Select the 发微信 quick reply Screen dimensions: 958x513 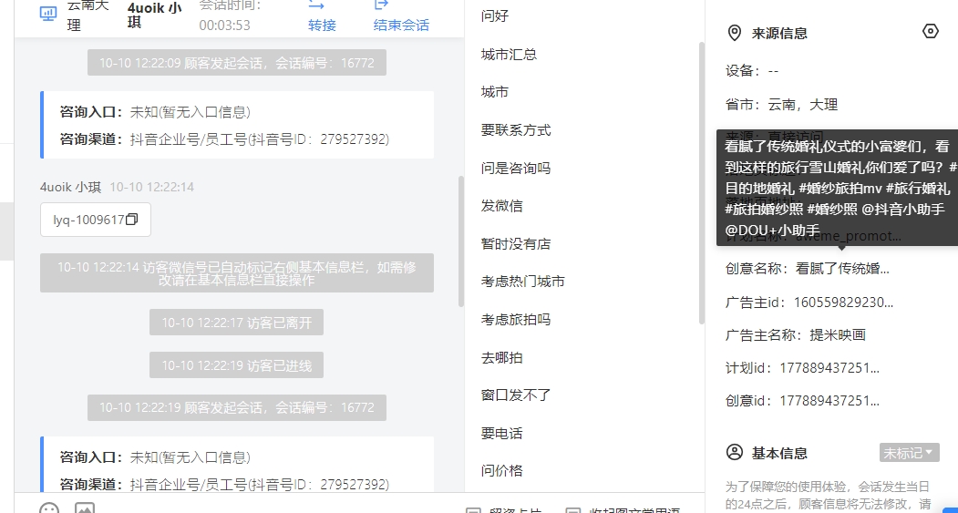pyautogui.click(x=502, y=206)
